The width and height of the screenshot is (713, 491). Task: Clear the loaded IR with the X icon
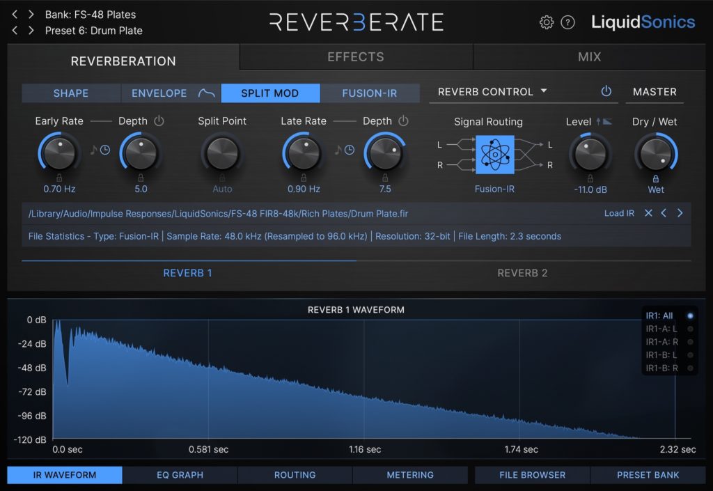(x=648, y=213)
